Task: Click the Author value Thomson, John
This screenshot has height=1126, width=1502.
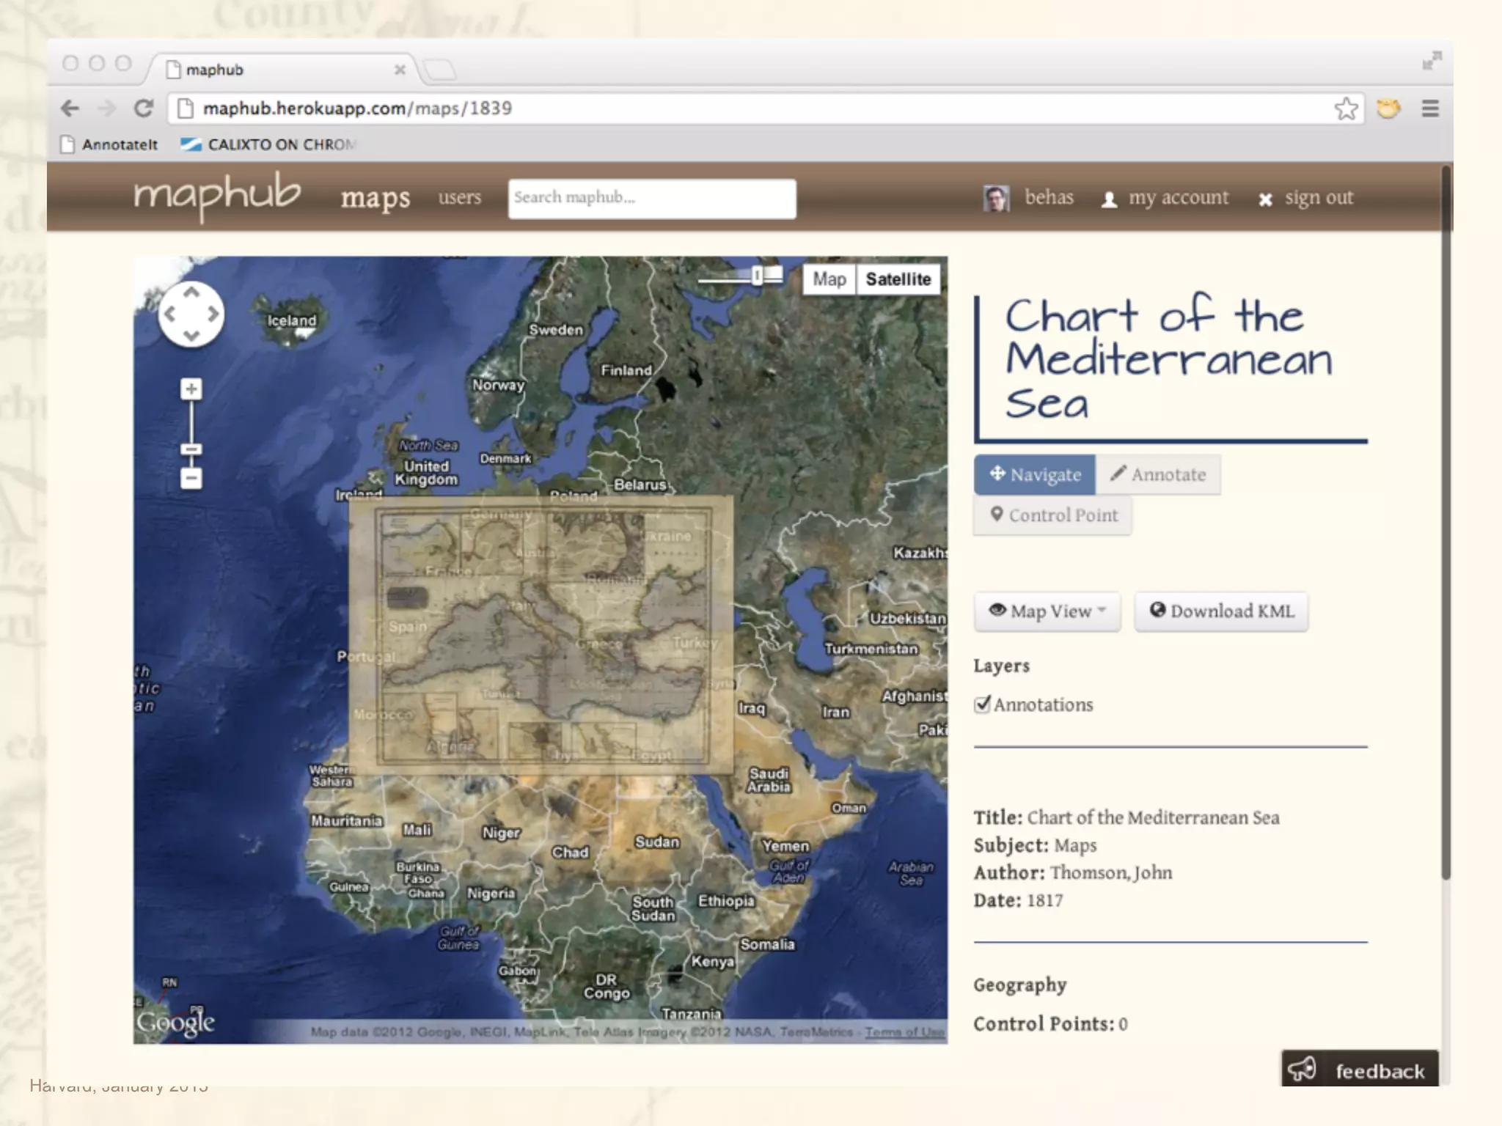Action: coord(1111,872)
